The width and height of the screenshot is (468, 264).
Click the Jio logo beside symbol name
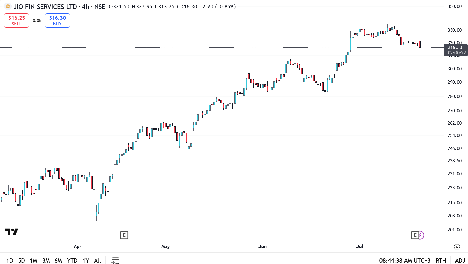coord(8,7)
